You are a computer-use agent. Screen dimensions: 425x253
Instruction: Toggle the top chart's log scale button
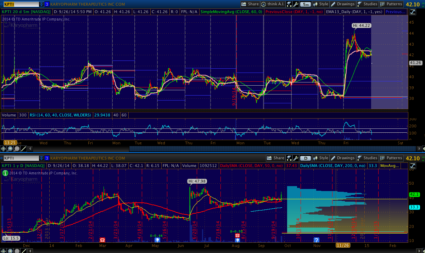point(413,12)
